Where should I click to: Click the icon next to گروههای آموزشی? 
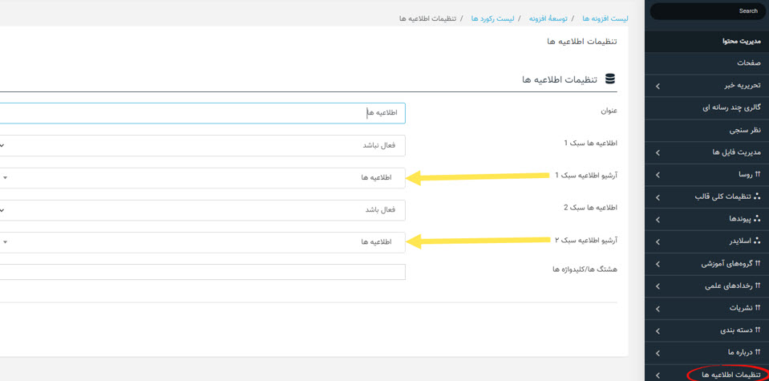pos(758,263)
